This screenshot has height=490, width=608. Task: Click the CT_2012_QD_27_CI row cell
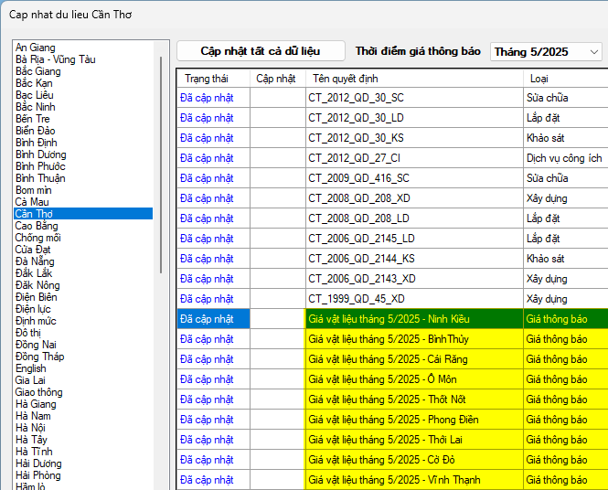(414, 158)
